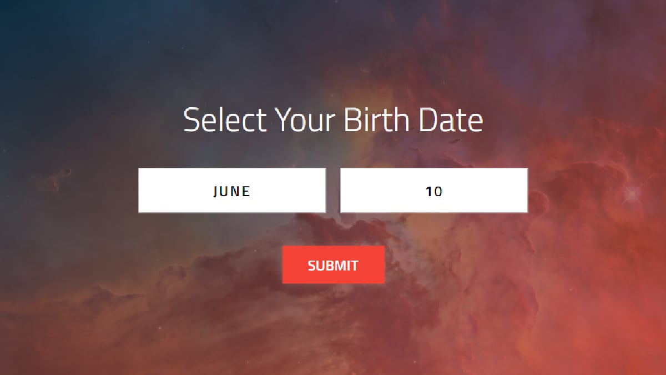Change the day from 10
This screenshot has height=375, width=666.
(x=433, y=191)
